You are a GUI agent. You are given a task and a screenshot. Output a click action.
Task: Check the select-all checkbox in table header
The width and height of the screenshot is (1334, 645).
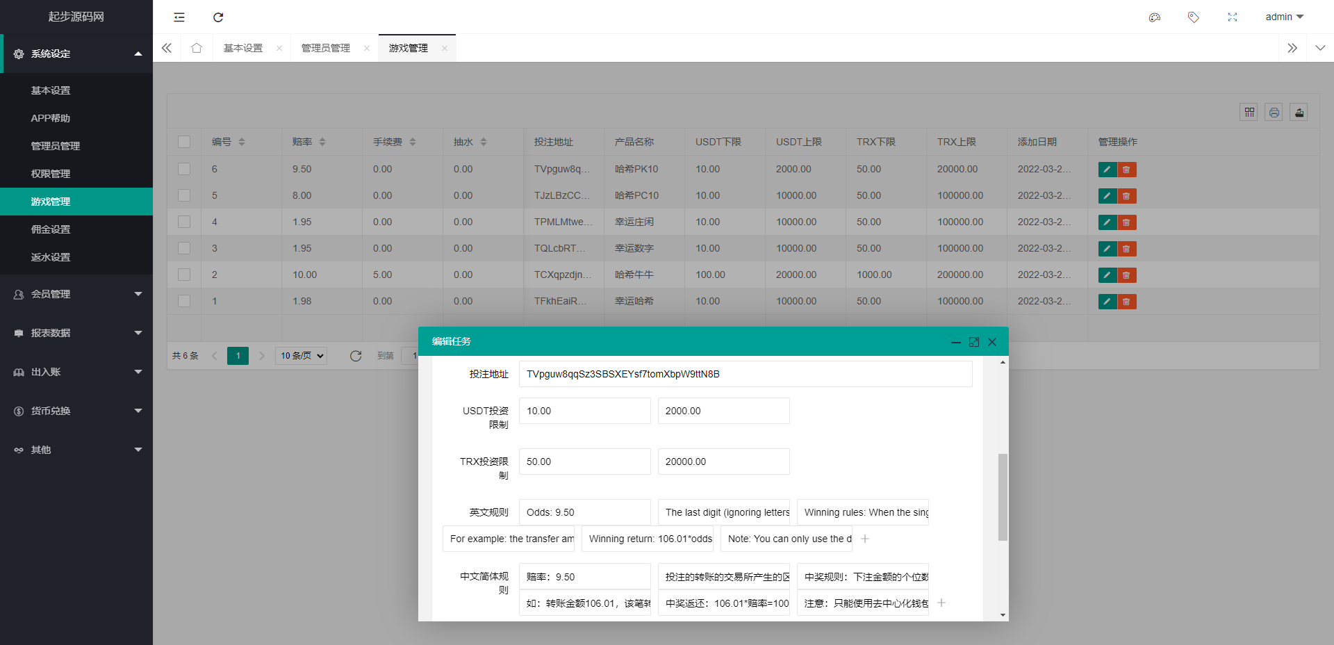pyautogui.click(x=184, y=142)
